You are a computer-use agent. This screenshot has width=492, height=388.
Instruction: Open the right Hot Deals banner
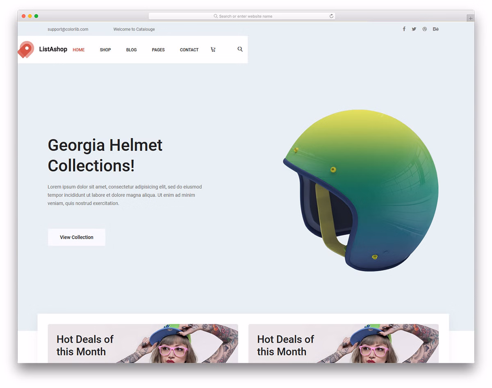coord(344,343)
